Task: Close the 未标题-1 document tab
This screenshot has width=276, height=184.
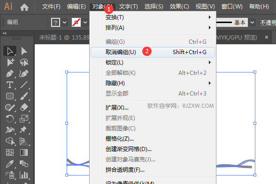Action: point(267,37)
